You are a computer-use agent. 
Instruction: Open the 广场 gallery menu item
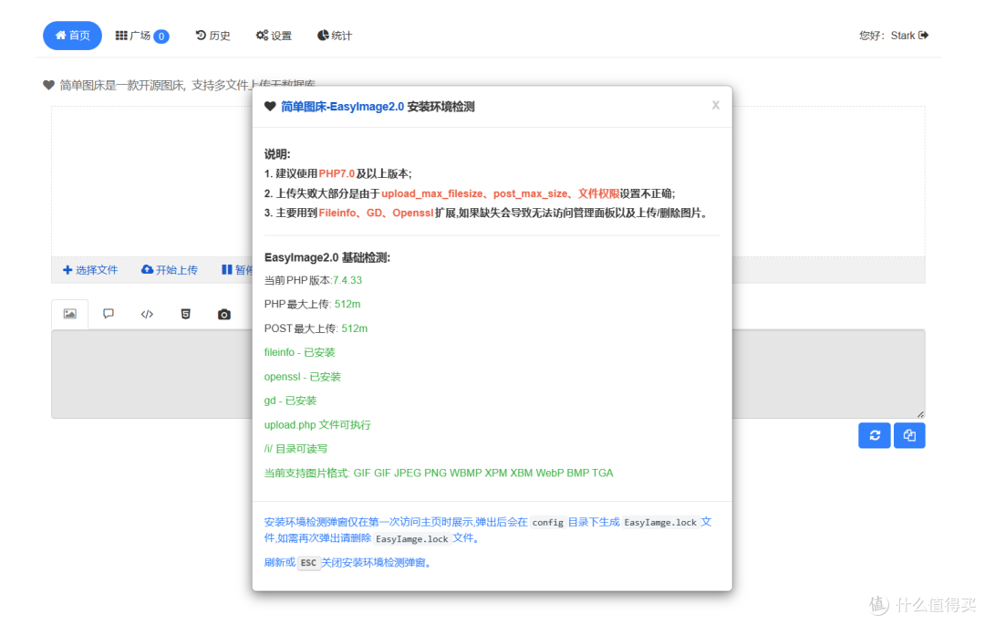pyautogui.click(x=133, y=36)
